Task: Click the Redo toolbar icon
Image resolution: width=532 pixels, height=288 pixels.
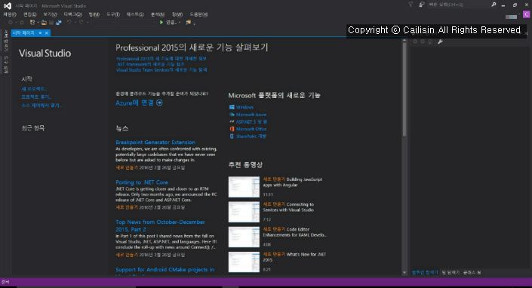Action: click(81, 23)
